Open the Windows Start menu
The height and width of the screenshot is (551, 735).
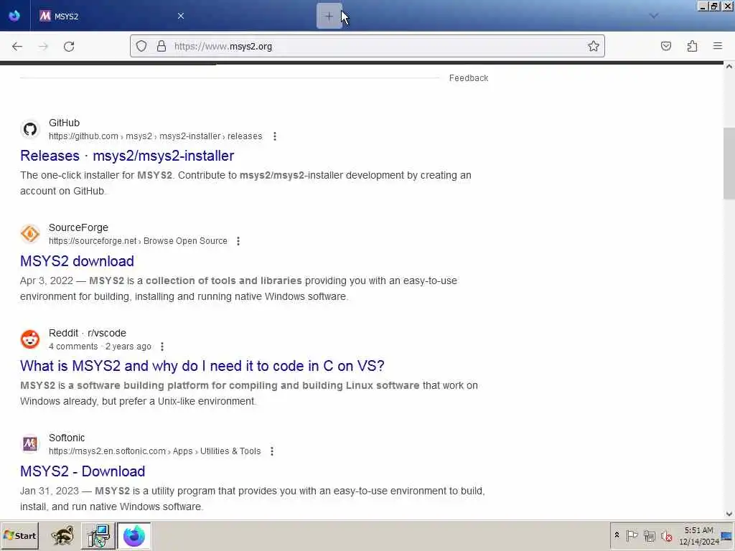pos(19,535)
